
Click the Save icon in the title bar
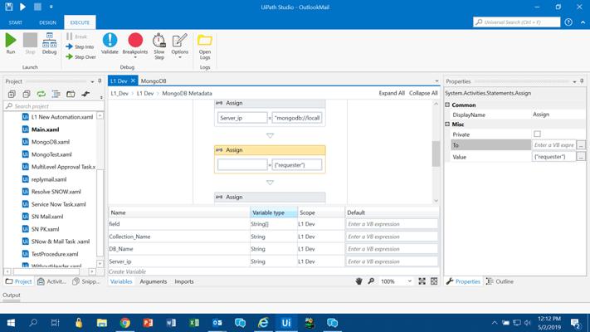point(8,7)
